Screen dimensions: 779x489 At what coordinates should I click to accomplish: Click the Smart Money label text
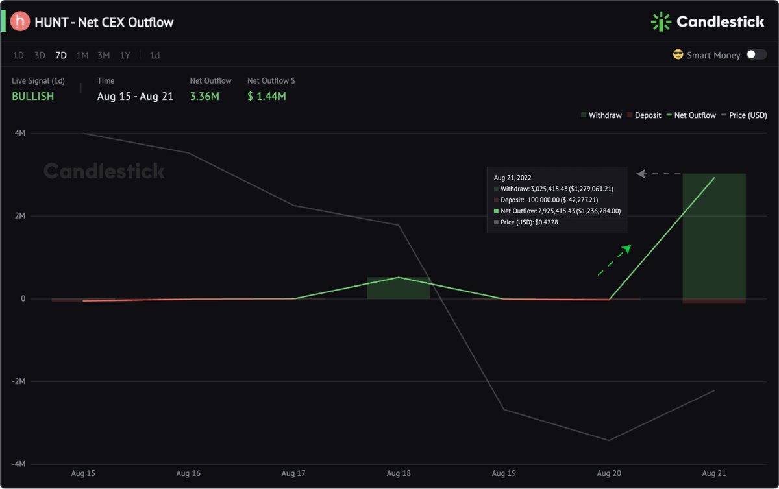pos(713,55)
